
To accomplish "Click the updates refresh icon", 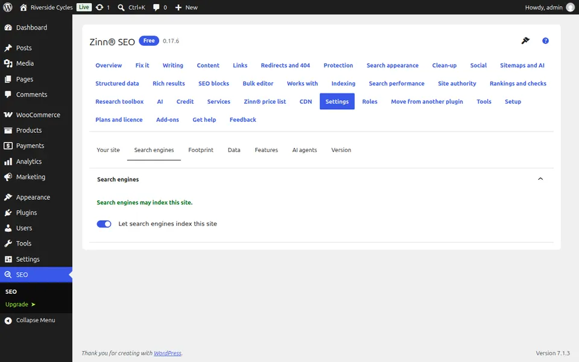I will point(100,7).
